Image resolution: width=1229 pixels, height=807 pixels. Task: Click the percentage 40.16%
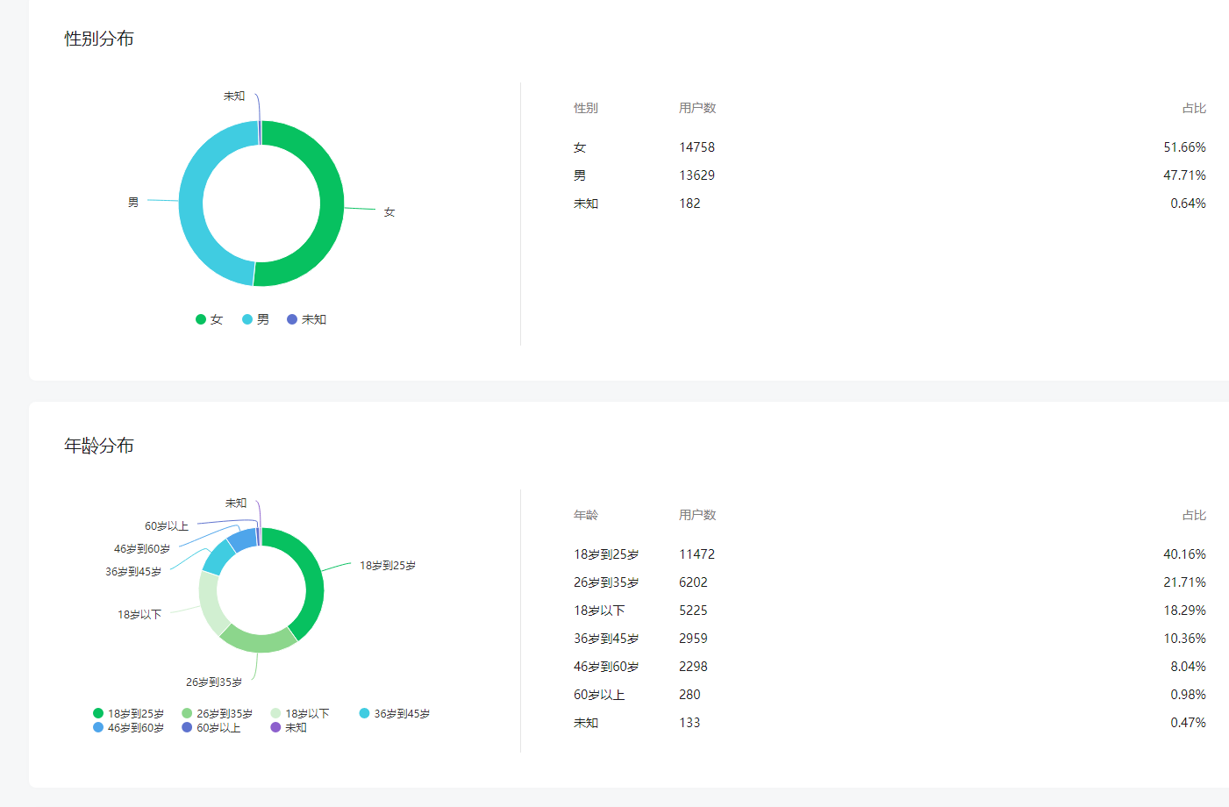1184,554
